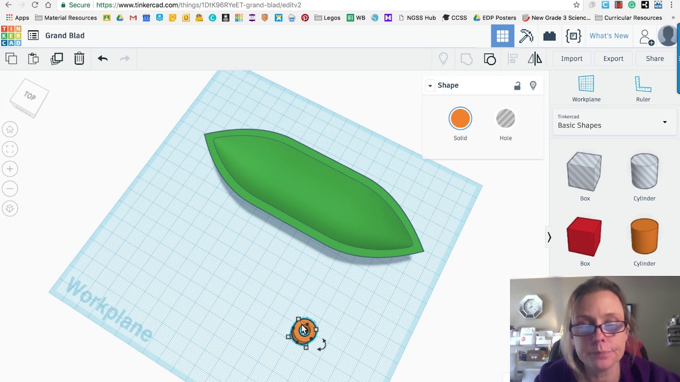Pick the gray hole Box shape
Screen dimensions: 680x382
coord(584,171)
